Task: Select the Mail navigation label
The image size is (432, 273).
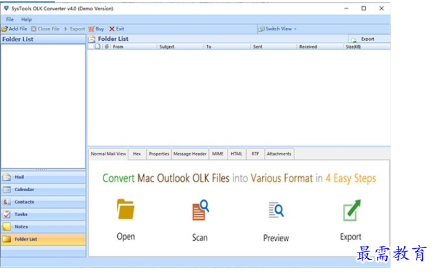Action: tap(19, 177)
